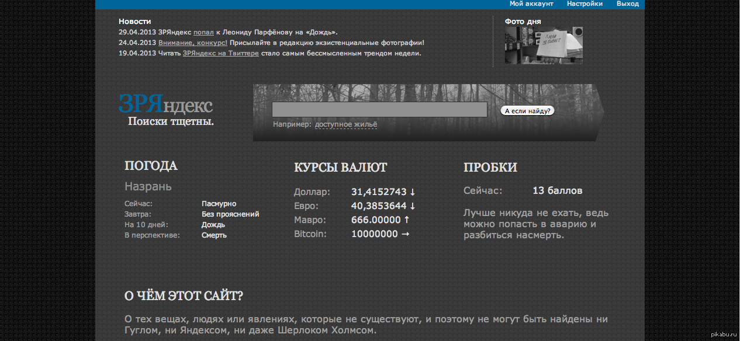
Task: Click the ЗРЯндекс logo
Action: 165,105
